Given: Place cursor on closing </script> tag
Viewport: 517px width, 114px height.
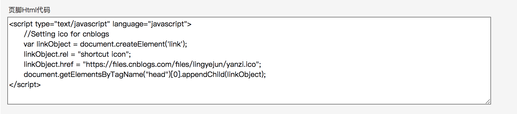Looking at the screenshot, I should point(25,85).
